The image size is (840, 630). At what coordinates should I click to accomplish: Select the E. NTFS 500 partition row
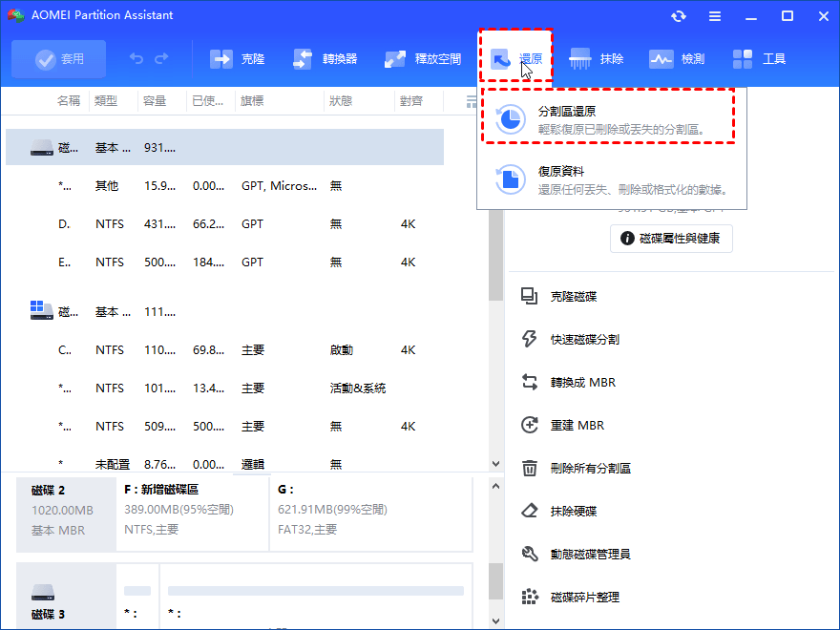(x=224, y=262)
